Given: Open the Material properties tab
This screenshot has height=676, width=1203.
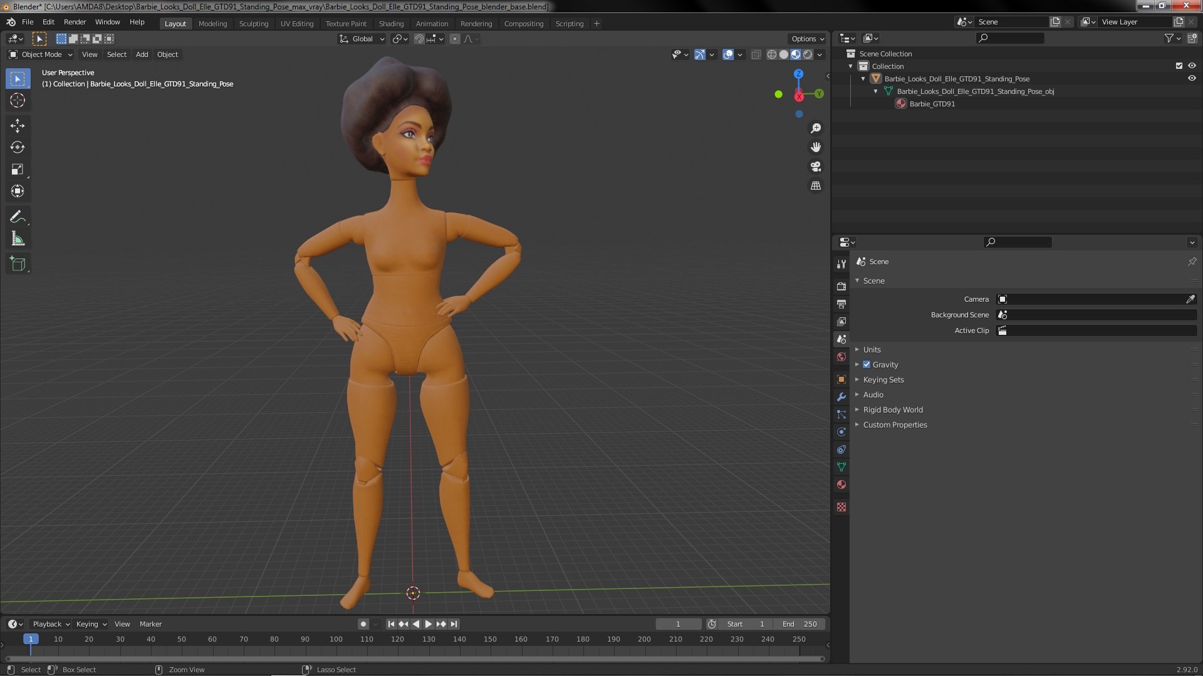Looking at the screenshot, I should tap(841, 484).
